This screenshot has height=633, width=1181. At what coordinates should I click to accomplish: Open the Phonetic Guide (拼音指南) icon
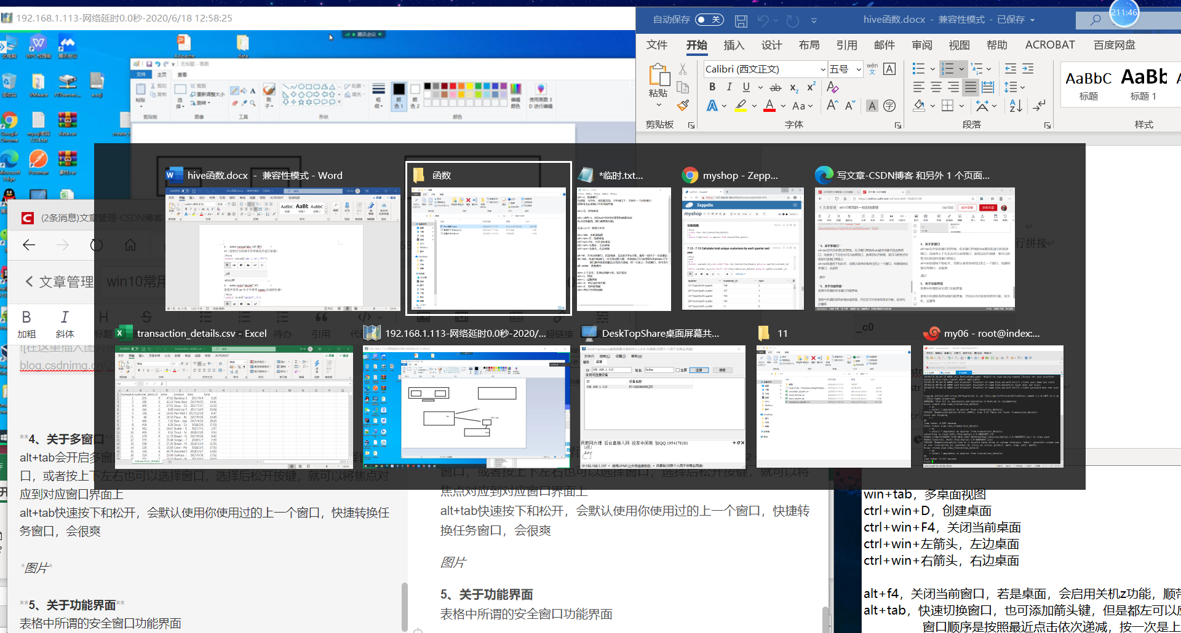coord(873,69)
